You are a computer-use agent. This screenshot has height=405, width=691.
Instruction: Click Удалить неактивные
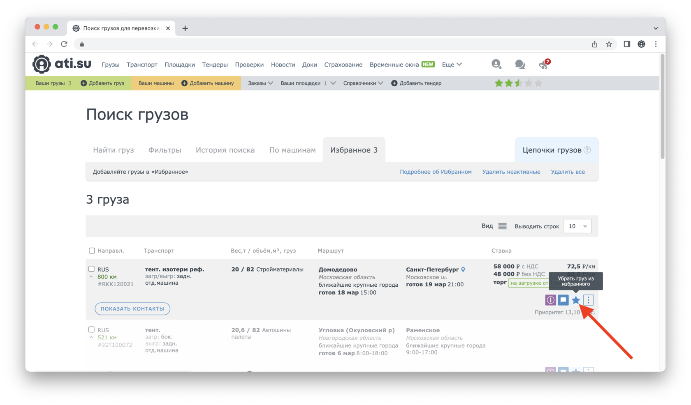(x=511, y=172)
